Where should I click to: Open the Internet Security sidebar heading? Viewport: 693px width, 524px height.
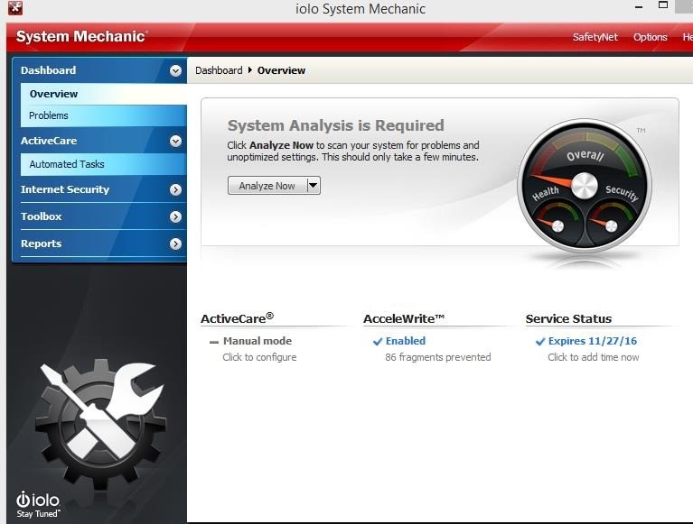click(65, 189)
